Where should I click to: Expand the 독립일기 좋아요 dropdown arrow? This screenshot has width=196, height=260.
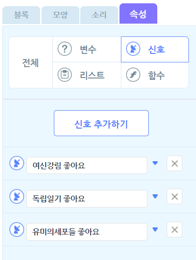[155, 196]
